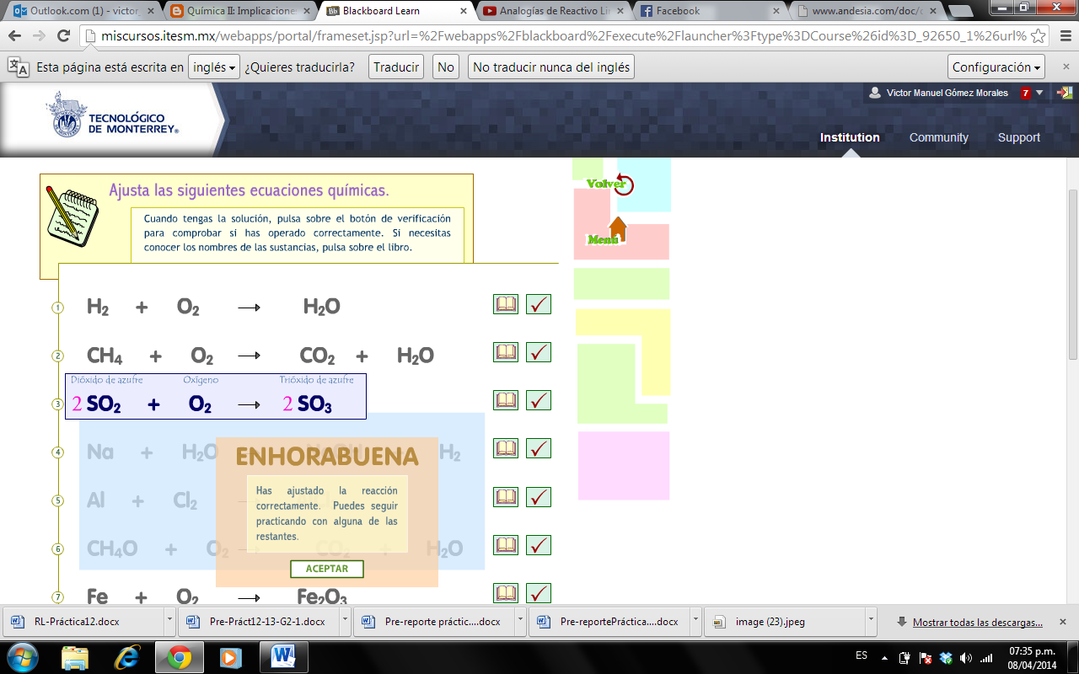Click the Volver circular arrow icon
The height and width of the screenshot is (674, 1079).
tap(622, 185)
